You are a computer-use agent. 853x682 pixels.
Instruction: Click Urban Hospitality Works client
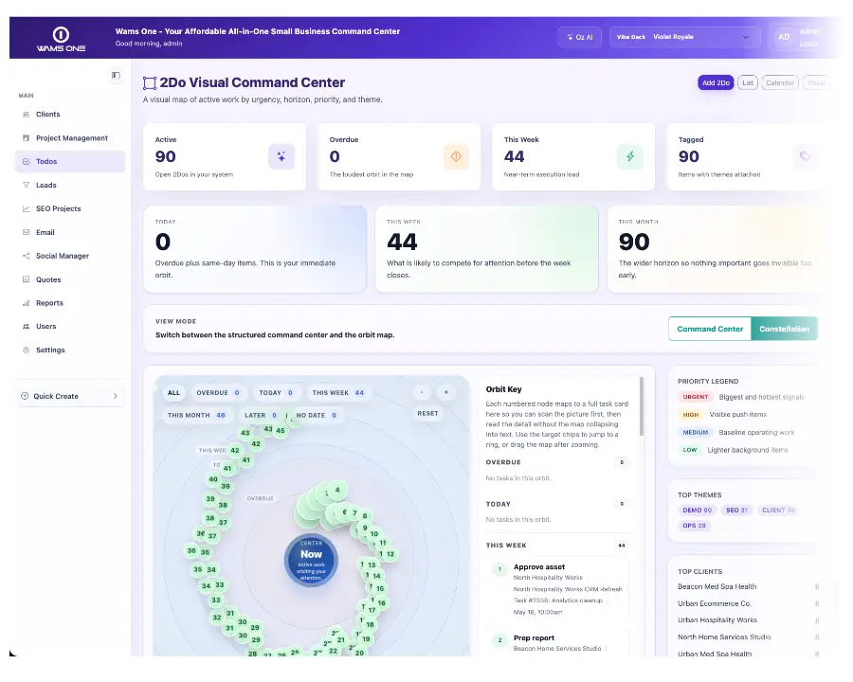pos(717,620)
